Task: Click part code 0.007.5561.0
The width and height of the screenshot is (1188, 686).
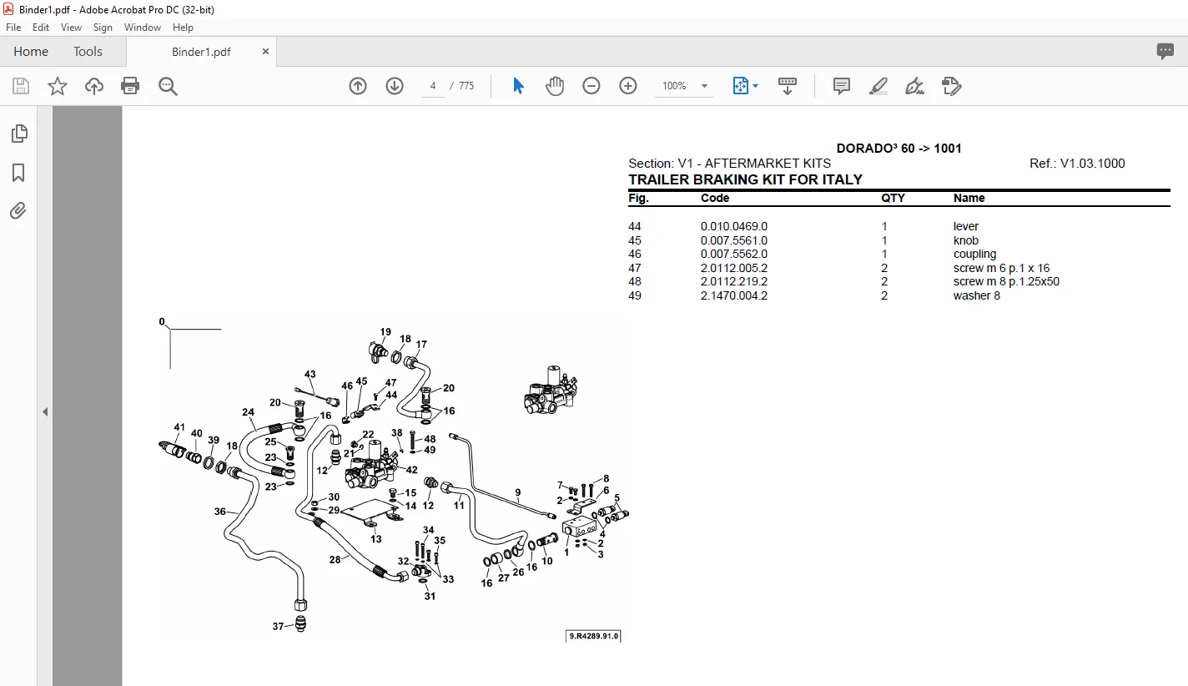Action: [734, 240]
